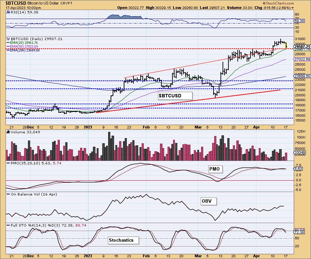311x259 pixels.
Task: Click the Low 29260.88 header value
Action: [185, 8]
